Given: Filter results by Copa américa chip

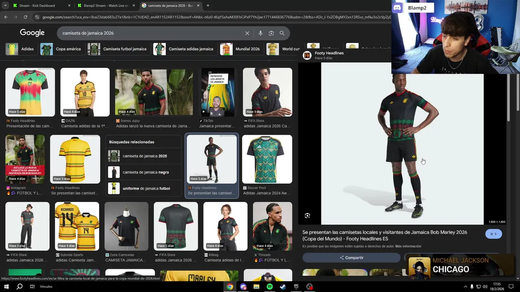Looking at the screenshot, I should (62, 49).
